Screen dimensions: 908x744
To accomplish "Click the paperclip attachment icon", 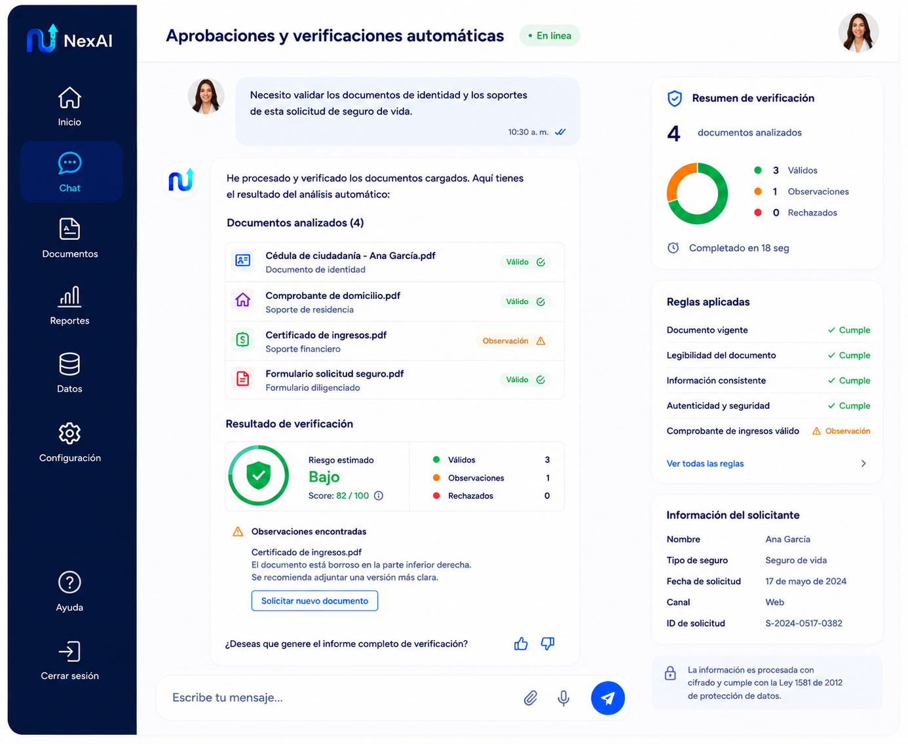I will (x=531, y=698).
